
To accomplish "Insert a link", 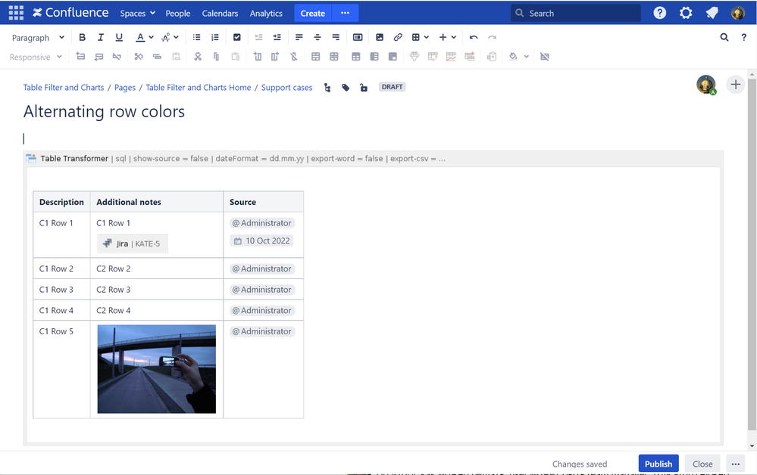I will point(398,37).
